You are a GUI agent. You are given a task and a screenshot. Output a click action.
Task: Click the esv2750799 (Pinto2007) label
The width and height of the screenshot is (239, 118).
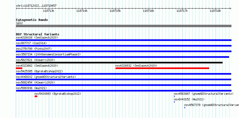click(34, 49)
